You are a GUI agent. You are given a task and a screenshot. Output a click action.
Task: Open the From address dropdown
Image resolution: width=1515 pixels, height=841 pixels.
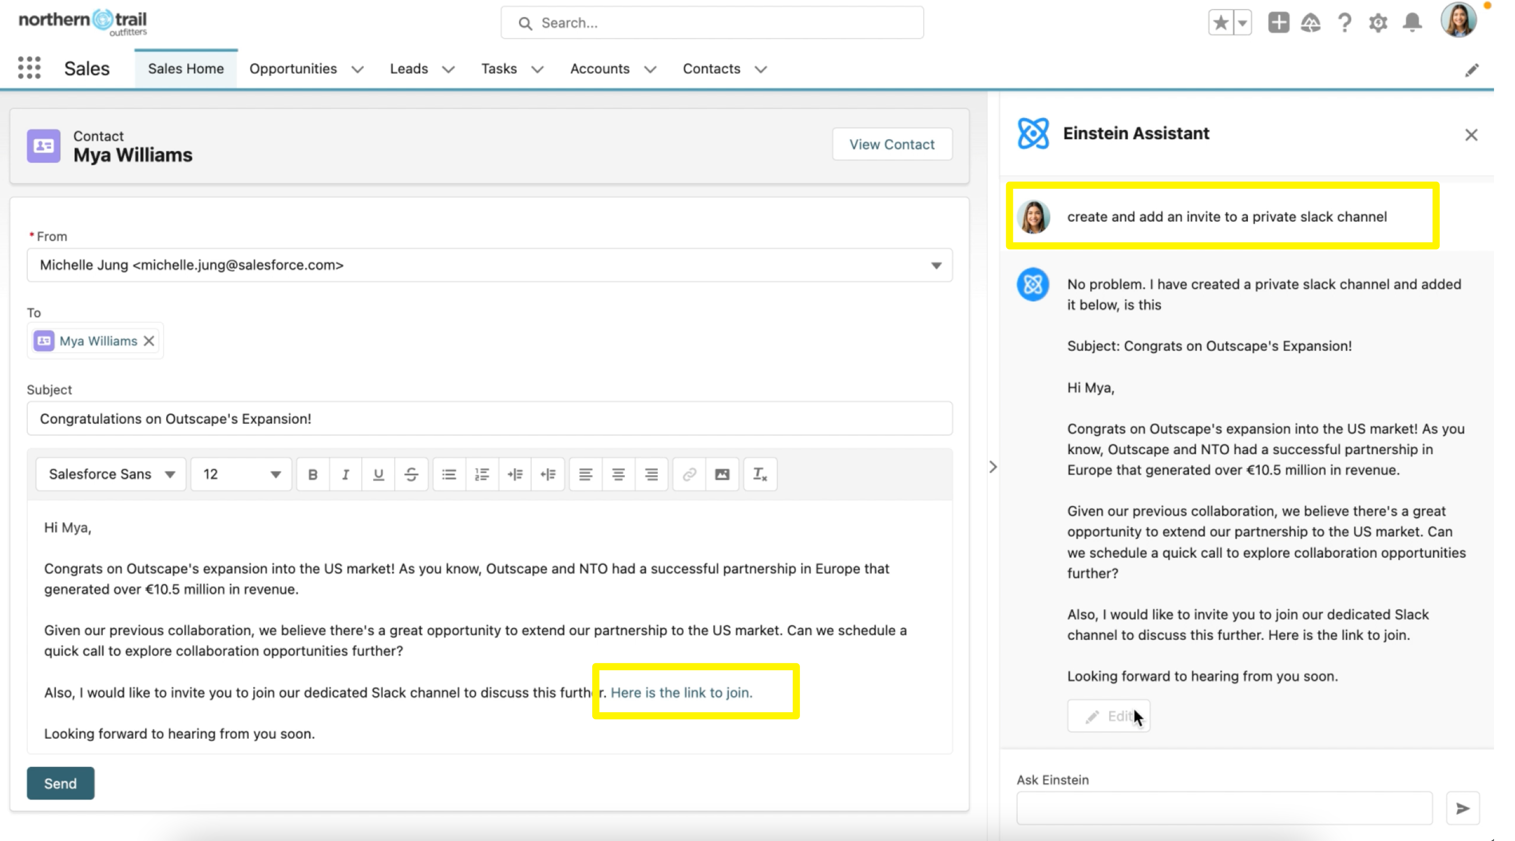coord(489,265)
